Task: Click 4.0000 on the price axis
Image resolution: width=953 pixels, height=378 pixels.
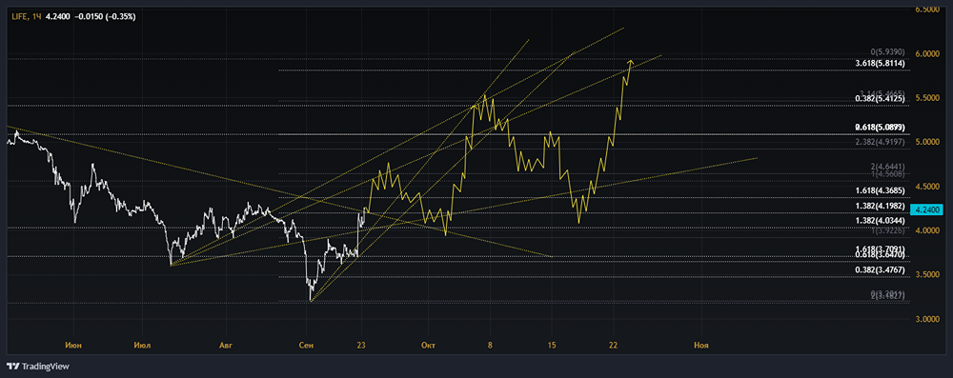Action: click(x=927, y=231)
